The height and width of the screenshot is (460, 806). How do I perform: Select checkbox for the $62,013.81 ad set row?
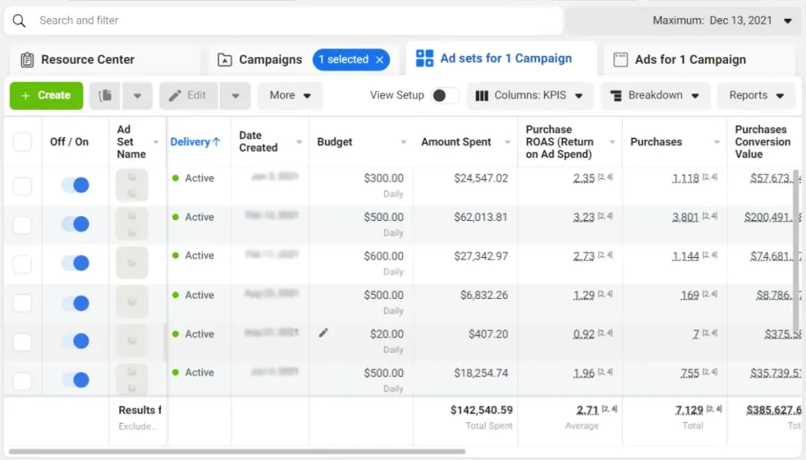[x=22, y=225]
